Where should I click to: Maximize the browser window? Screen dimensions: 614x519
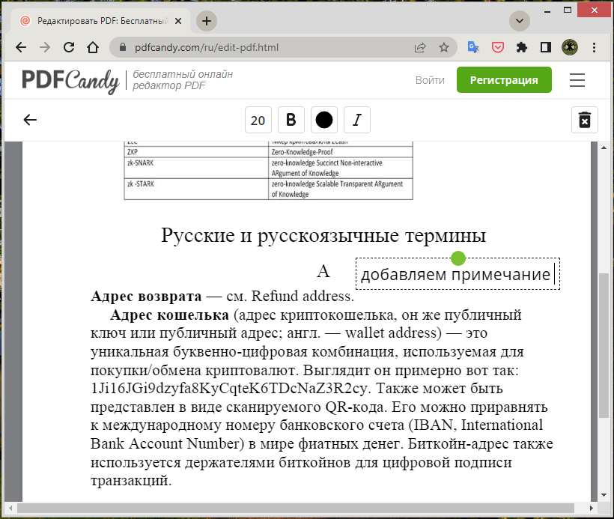568,10
